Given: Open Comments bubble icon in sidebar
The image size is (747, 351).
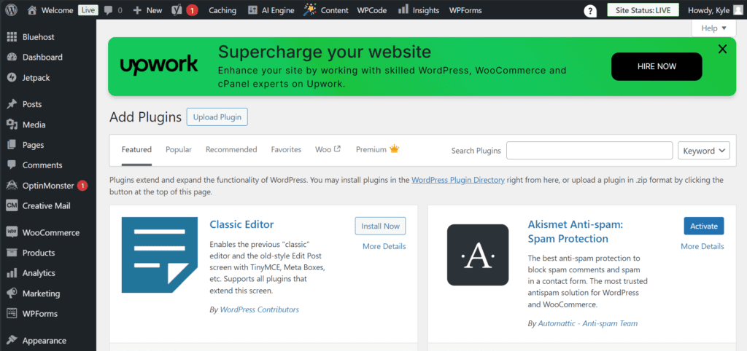Looking at the screenshot, I should click(12, 165).
